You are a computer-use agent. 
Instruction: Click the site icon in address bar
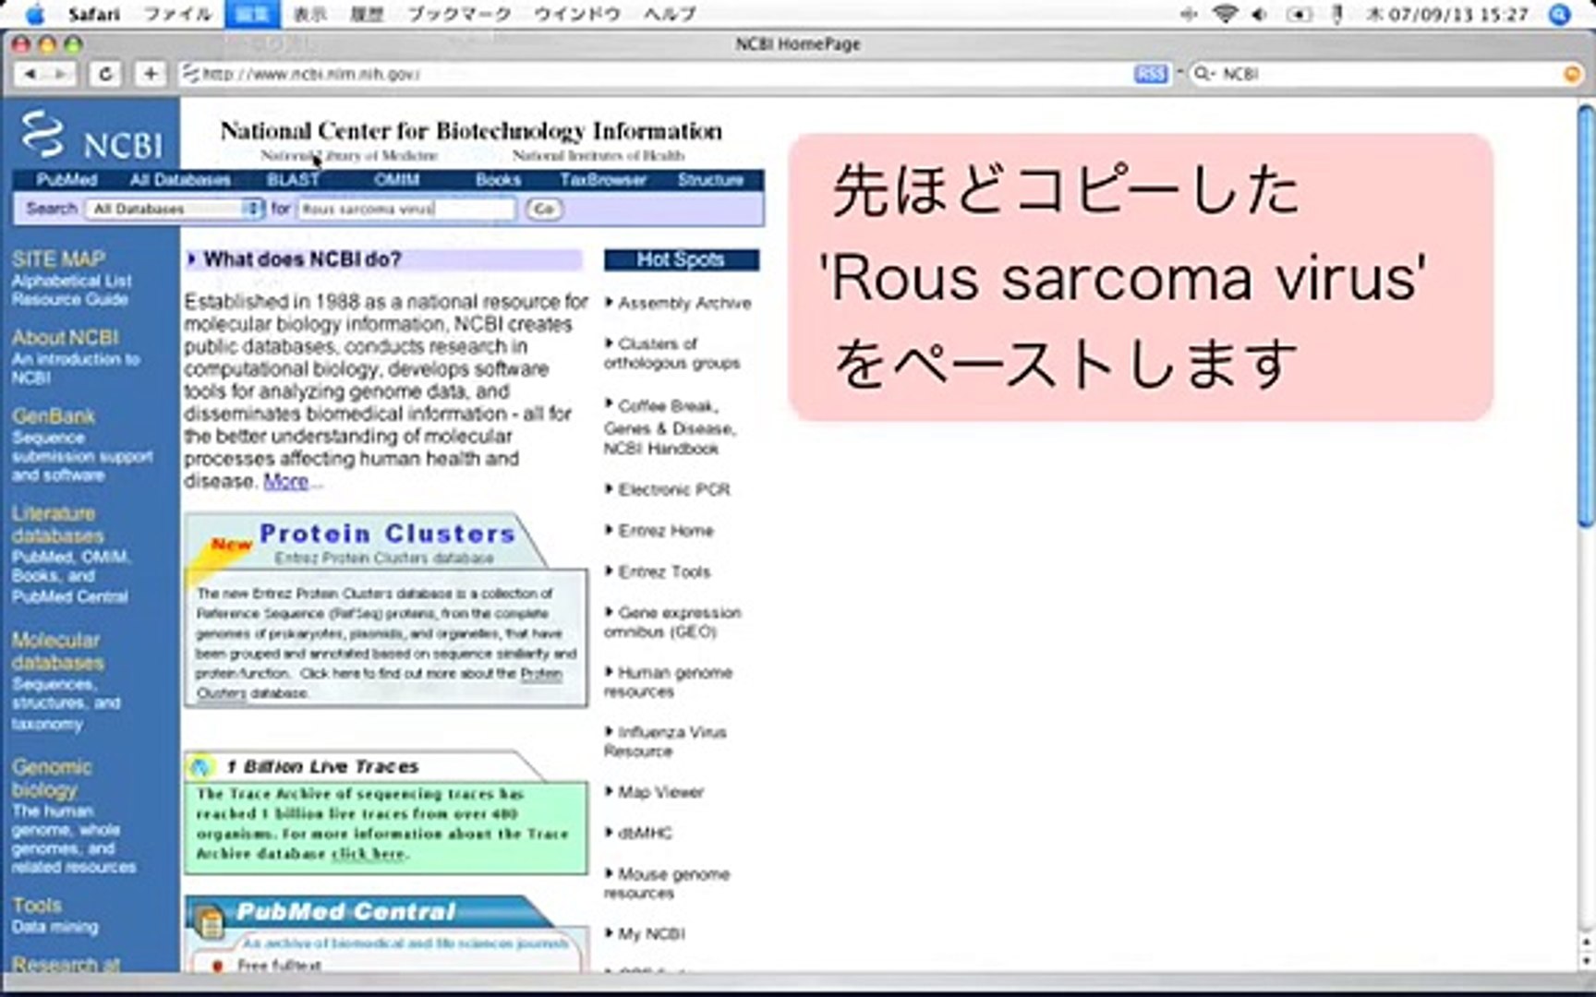pos(190,74)
